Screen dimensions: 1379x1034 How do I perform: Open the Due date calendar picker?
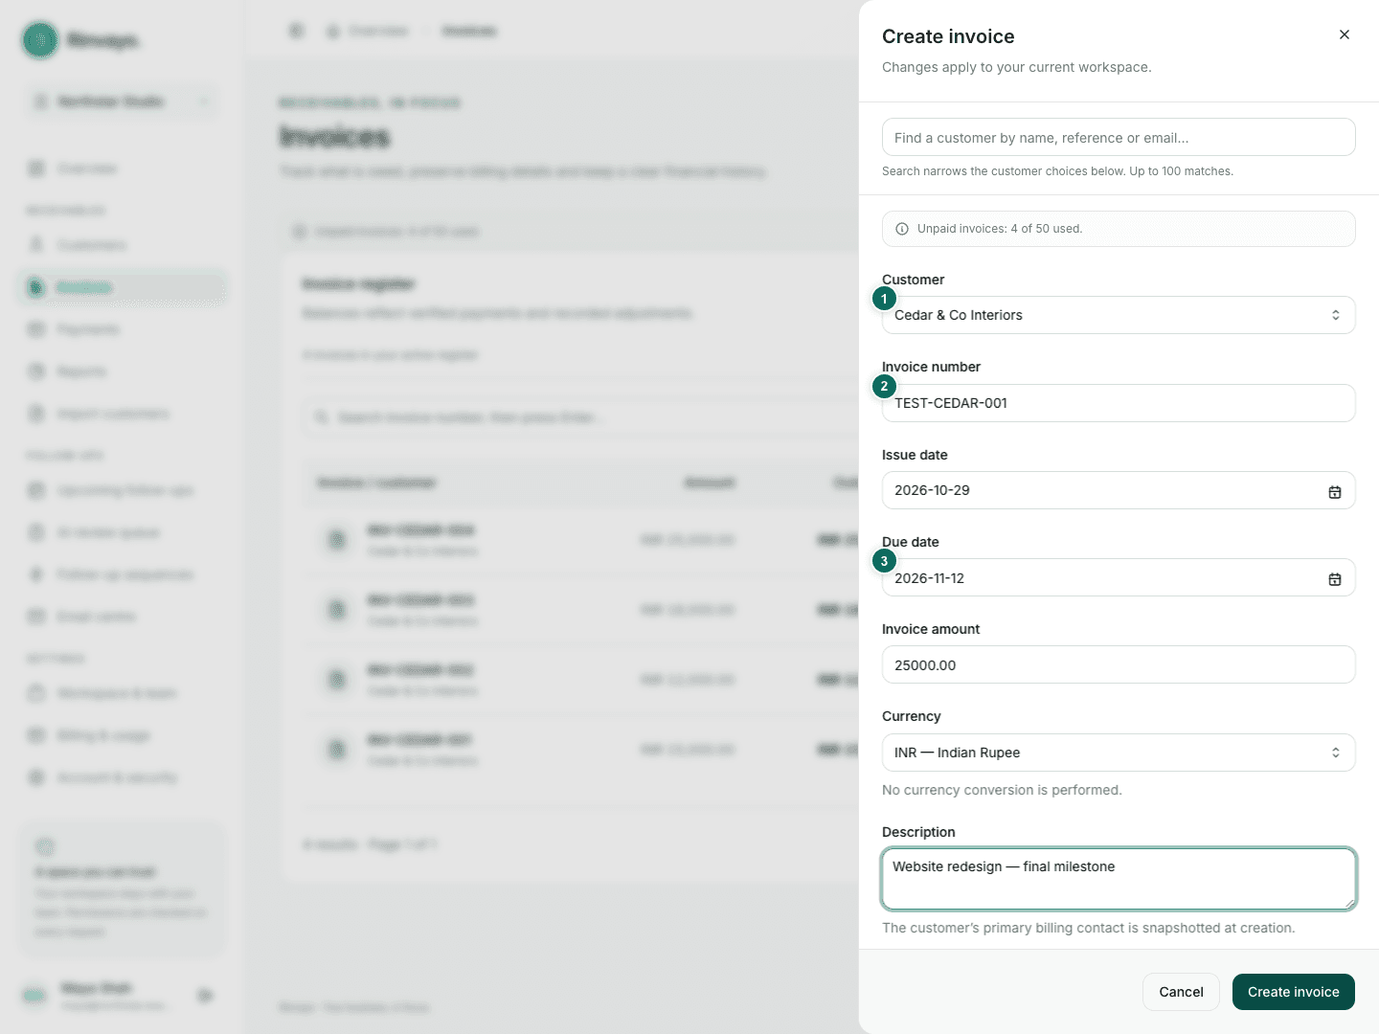1335,578
